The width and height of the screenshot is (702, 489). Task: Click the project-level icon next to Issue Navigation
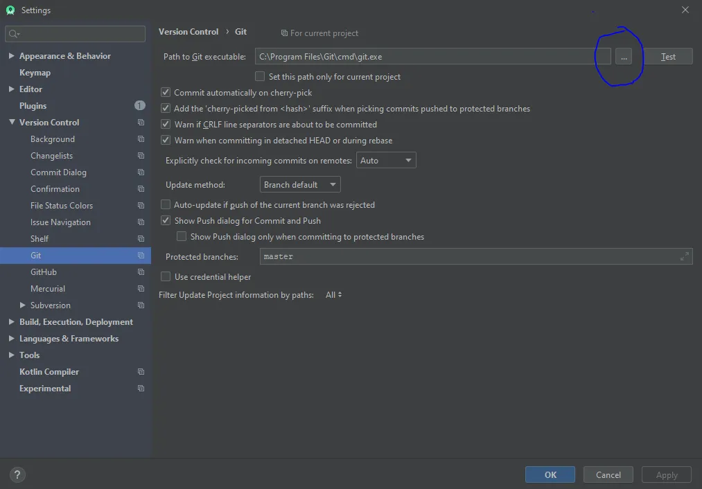tap(141, 222)
